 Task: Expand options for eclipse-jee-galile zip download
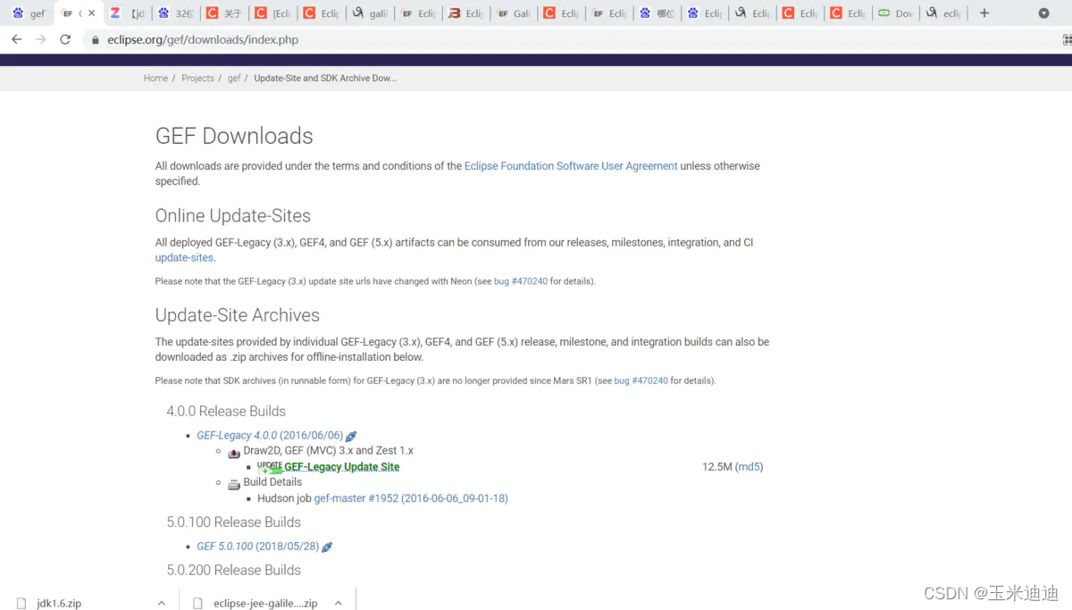click(x=339, y=603)
